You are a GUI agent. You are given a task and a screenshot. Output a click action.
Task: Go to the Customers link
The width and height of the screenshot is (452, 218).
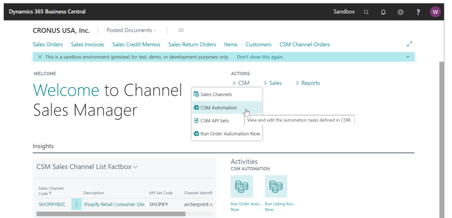258,45
